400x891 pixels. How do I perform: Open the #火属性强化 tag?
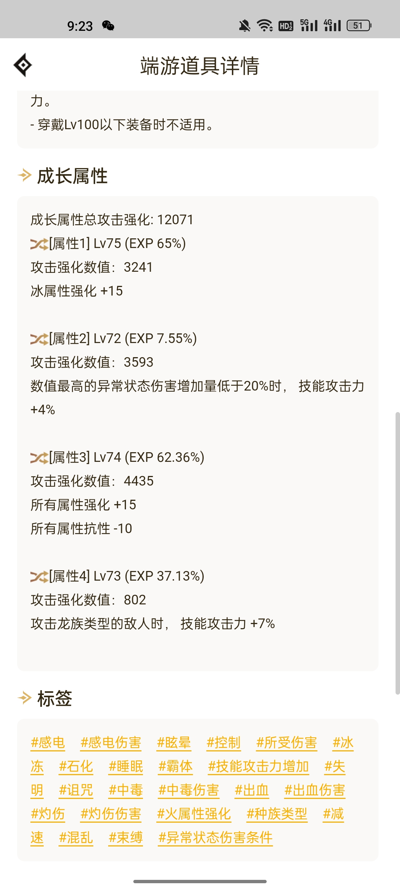pyautogui.click(x=194, y=814)
